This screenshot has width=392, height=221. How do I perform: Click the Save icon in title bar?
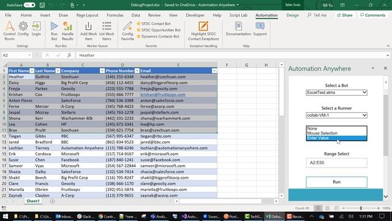click(x=42, y=5)
